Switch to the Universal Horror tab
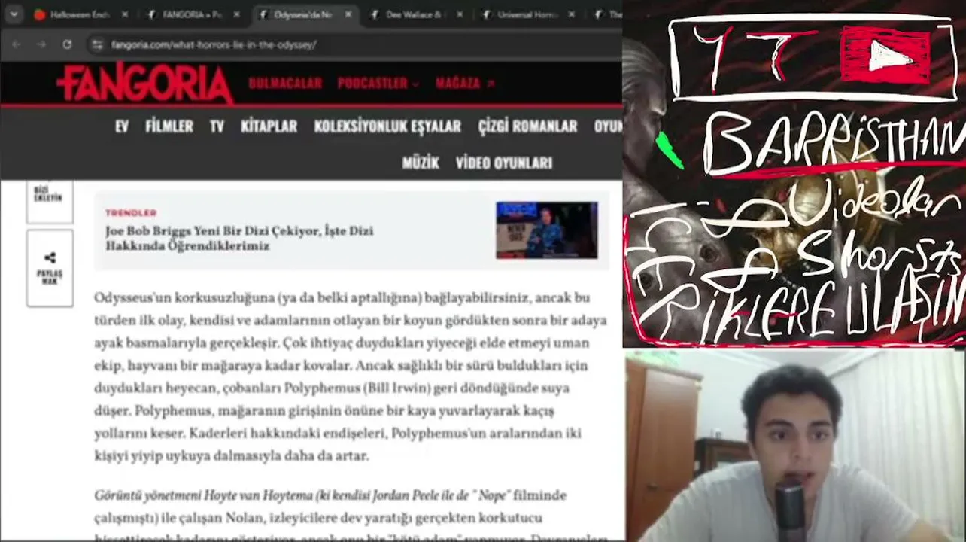966x542 pixels. [x=527, y=14]
